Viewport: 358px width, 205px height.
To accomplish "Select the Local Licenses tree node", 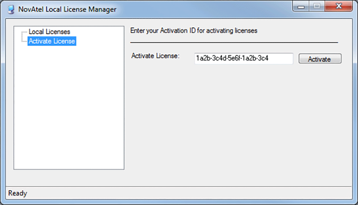I will pyautogui.click(x=49, y=32).
